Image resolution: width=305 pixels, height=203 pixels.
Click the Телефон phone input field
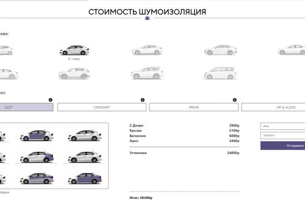283,135
